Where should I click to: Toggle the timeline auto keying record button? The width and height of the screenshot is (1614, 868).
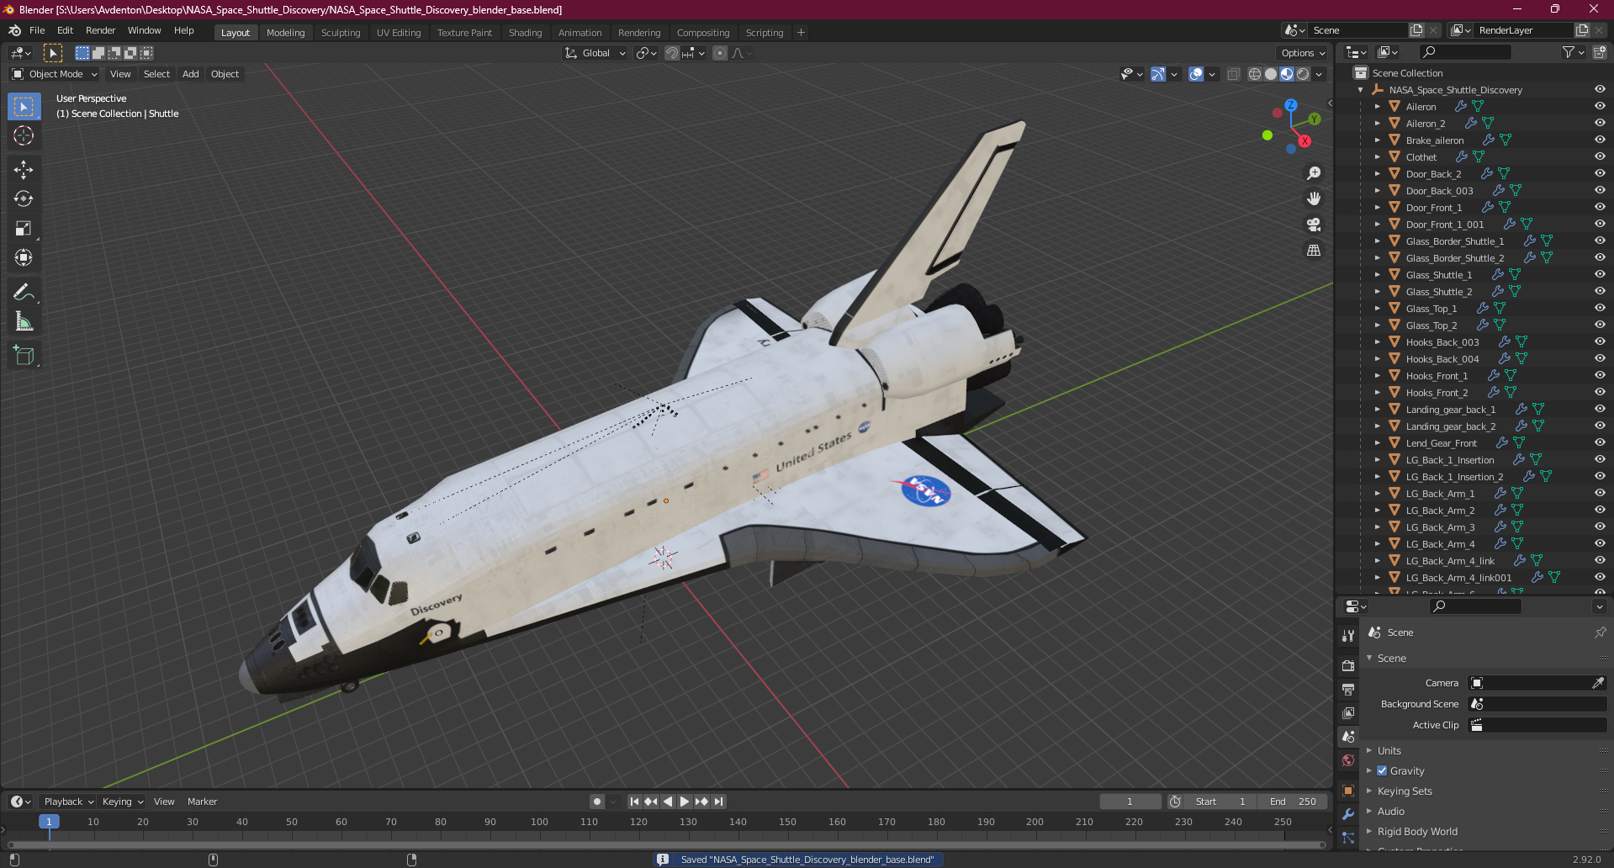[x=597, y=802]
